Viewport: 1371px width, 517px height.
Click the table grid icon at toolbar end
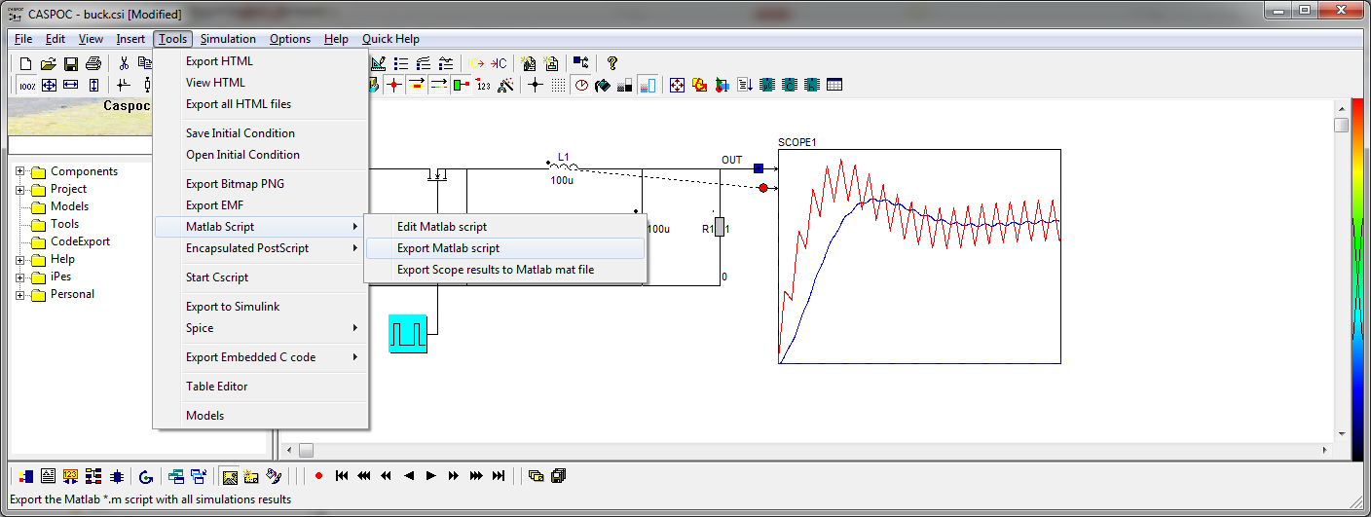click(834, 86)
